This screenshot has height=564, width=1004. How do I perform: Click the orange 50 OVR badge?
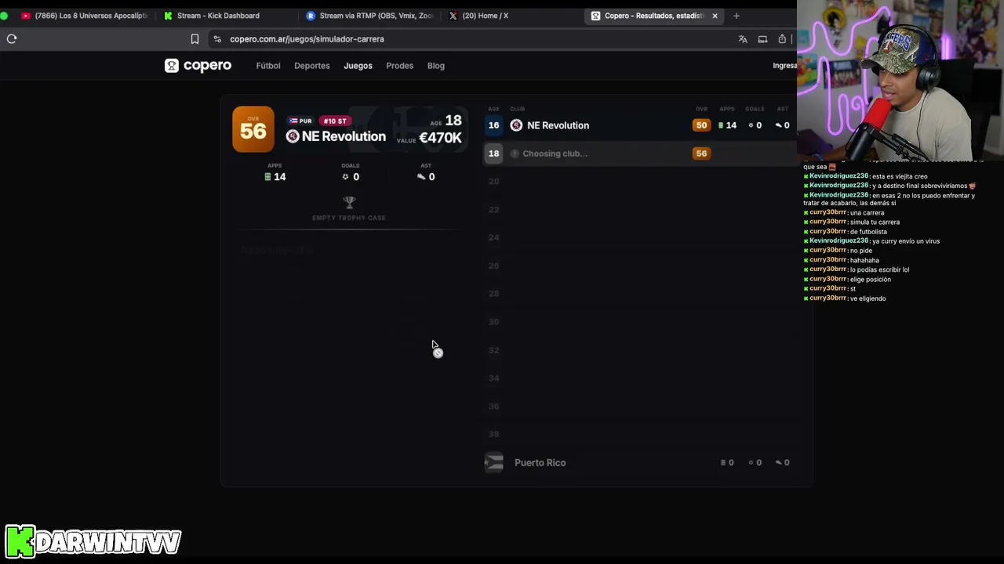click(701, 125)
